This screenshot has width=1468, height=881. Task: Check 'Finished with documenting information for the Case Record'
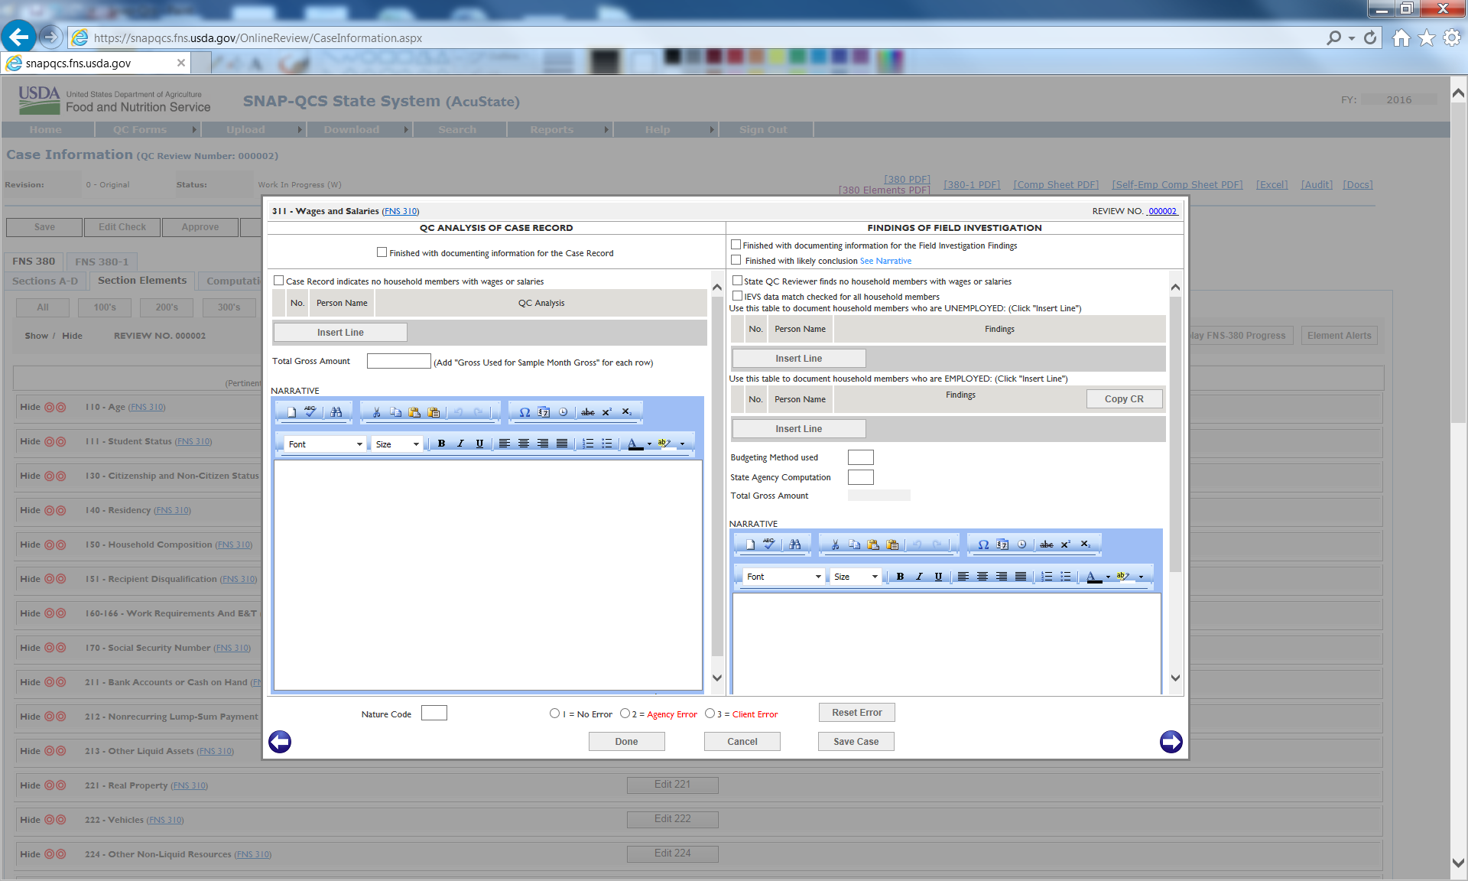(382, 252)
